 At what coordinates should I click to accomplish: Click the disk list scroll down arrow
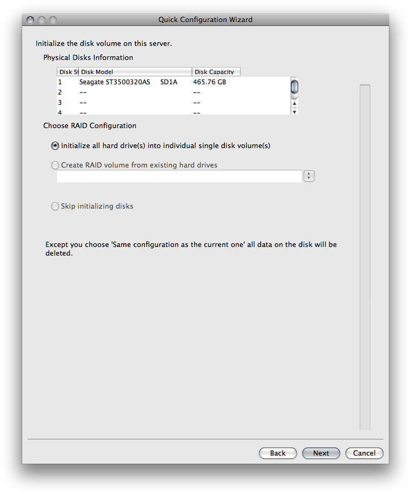(294, 112)
